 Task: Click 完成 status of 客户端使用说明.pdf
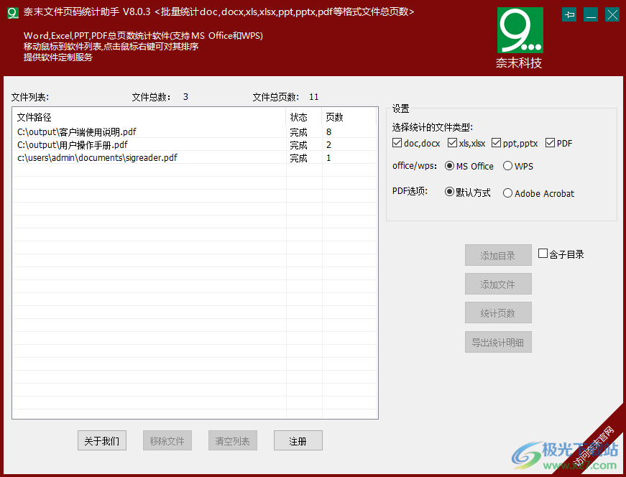[x=298, y=132]
